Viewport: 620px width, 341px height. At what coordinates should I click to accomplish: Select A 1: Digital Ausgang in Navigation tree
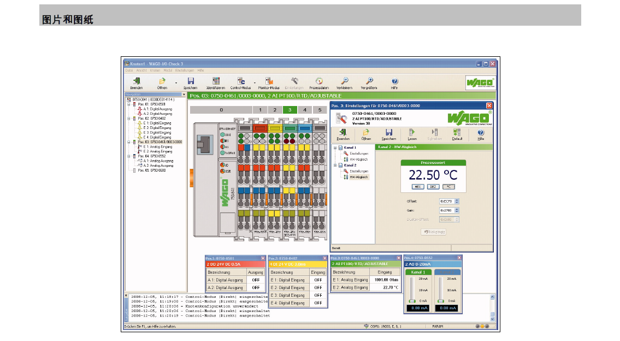coord(158,109)
